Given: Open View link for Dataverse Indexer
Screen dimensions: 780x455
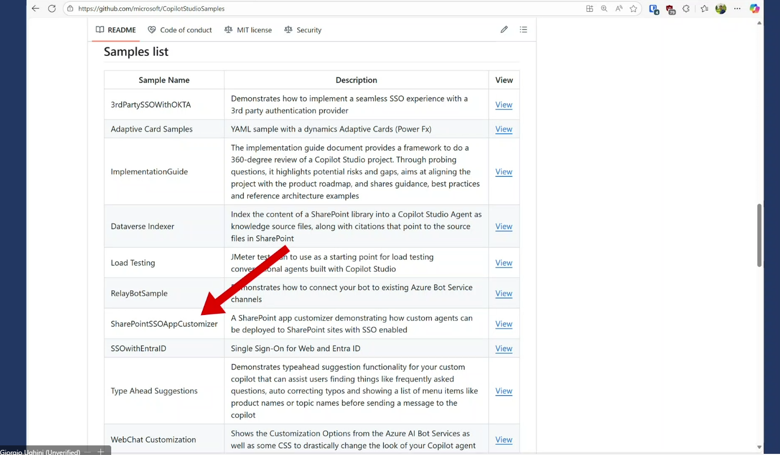Looking at the screenshot, I should click(504, 226).
